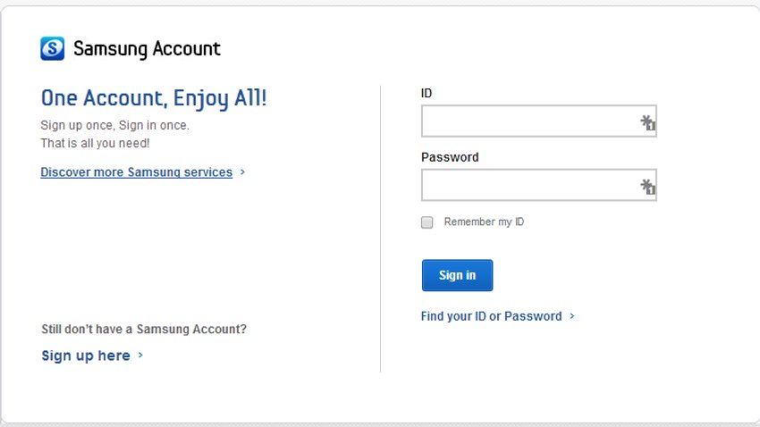The width and height of the screenshot is (760, 427).
Task: Click the blue Sign in button
Action: (x=457, y=275)
